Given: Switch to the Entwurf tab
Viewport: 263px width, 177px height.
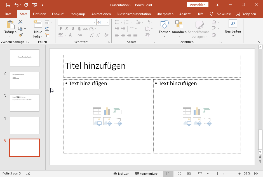Looking at the screenshot, I should [x=58, y=14].
